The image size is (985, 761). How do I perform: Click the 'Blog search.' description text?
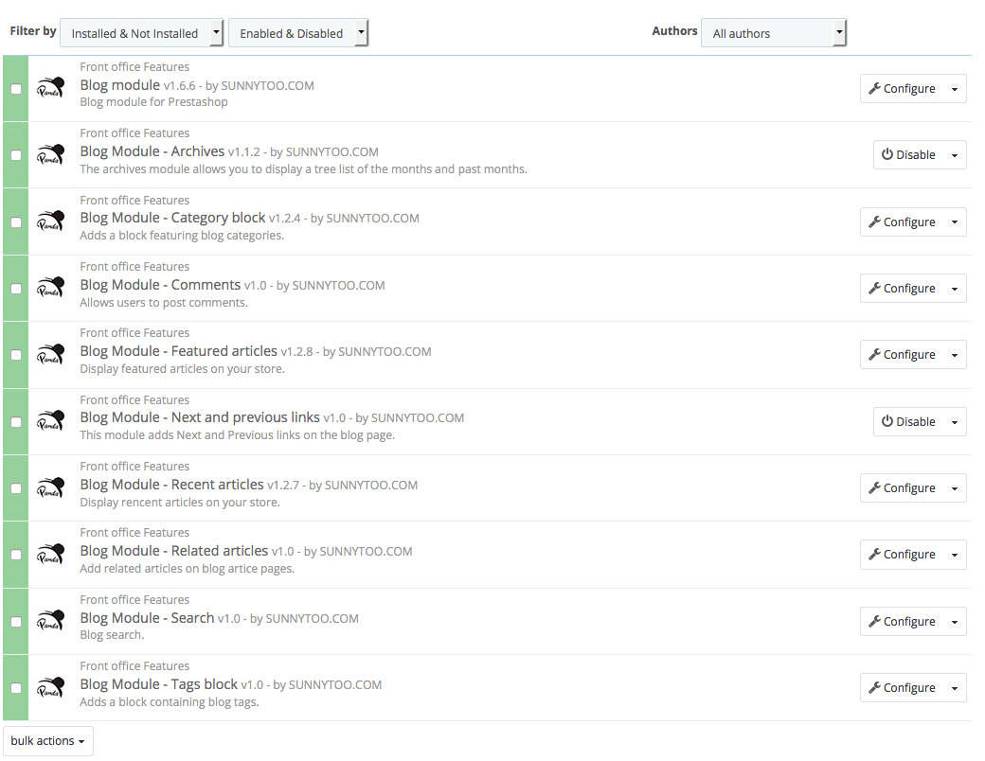point(112,635)
